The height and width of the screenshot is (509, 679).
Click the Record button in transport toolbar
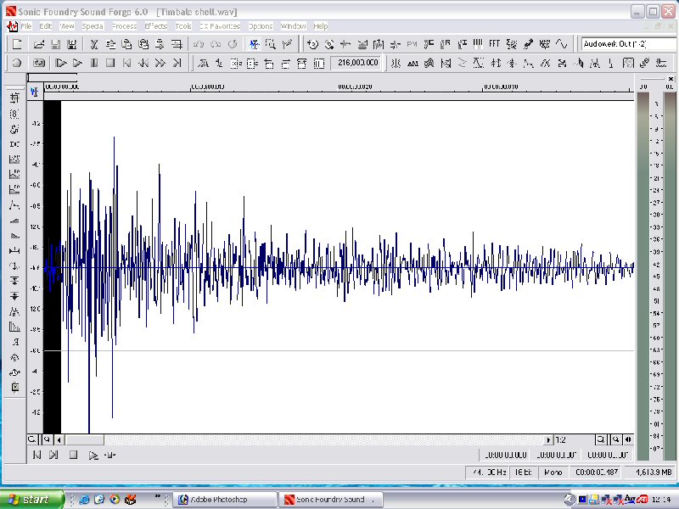(17, 63)
